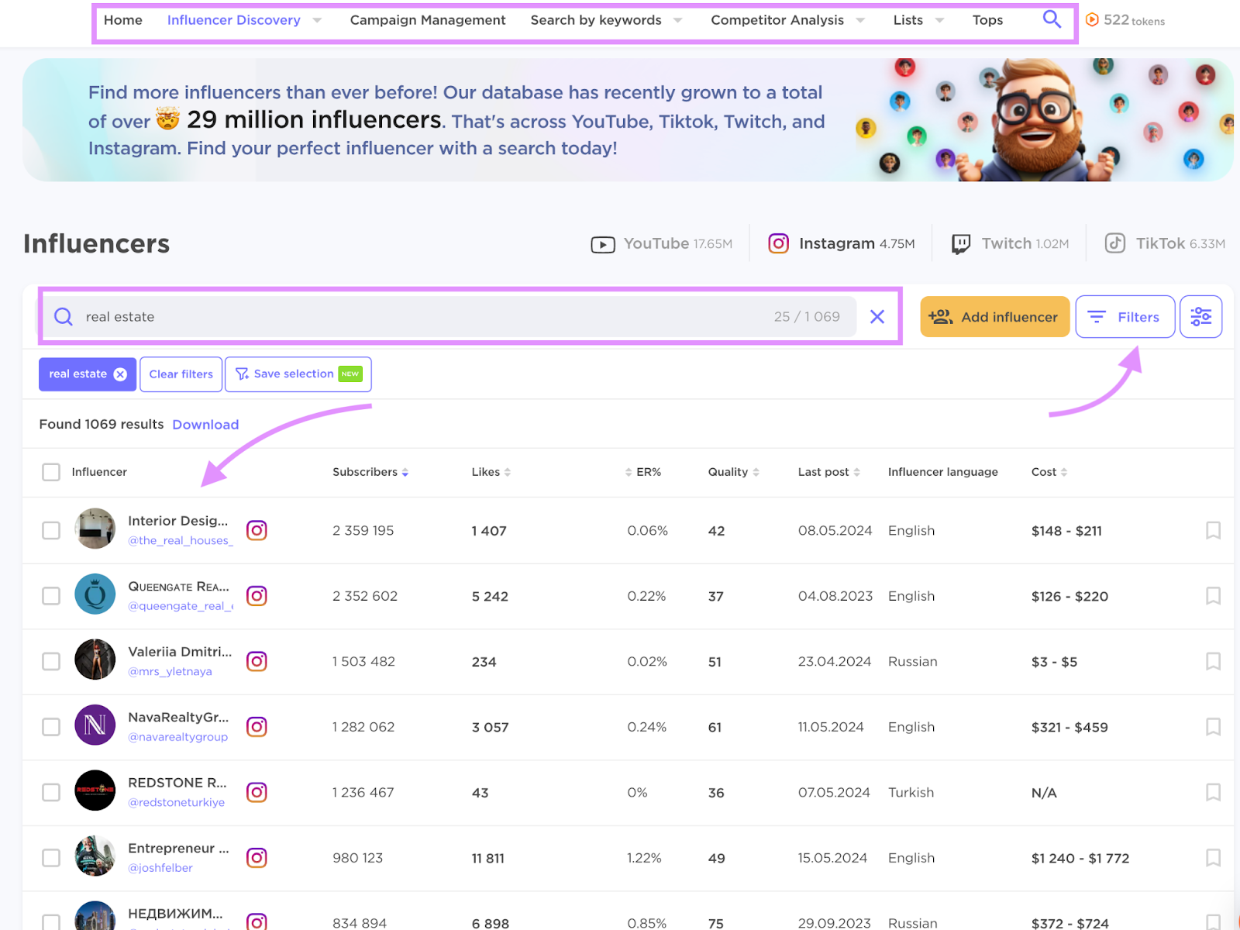This screenshot has width=1240, height=930.
Task: Check the NavaRealtyGroup row checkbox
Action: 51,727
